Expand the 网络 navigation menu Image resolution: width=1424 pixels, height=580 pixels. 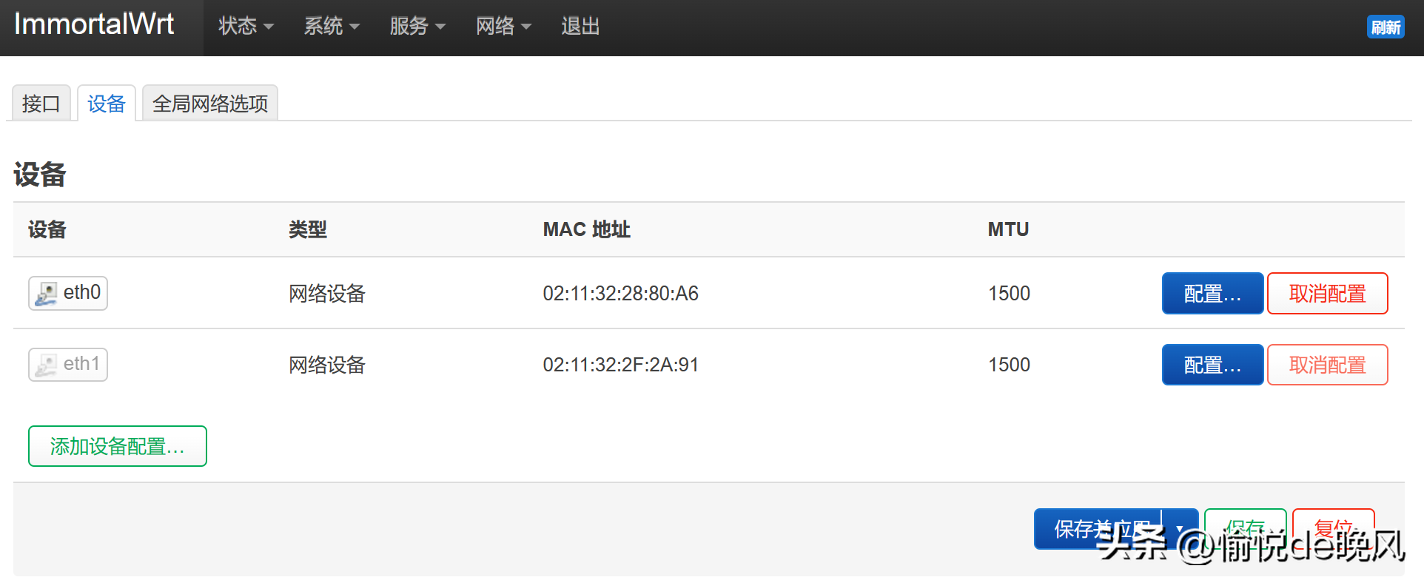503,27
